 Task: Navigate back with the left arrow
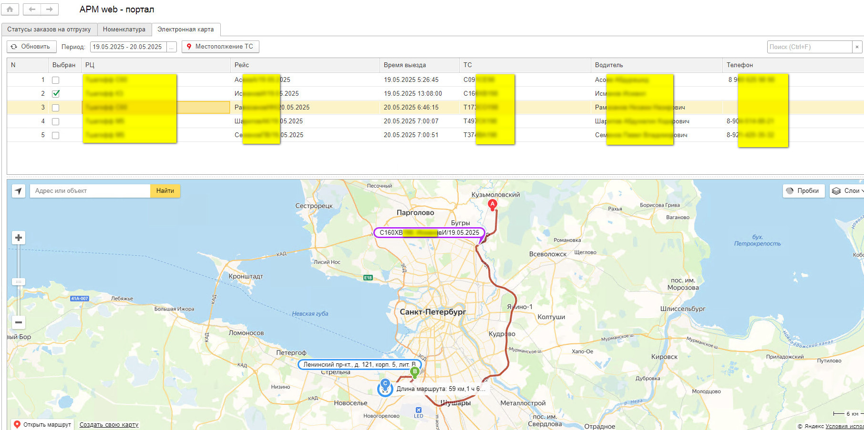[32, 9]
